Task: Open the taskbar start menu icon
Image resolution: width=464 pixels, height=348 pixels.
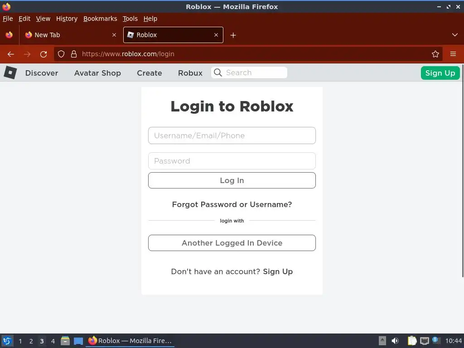Action: coord(7,341)
